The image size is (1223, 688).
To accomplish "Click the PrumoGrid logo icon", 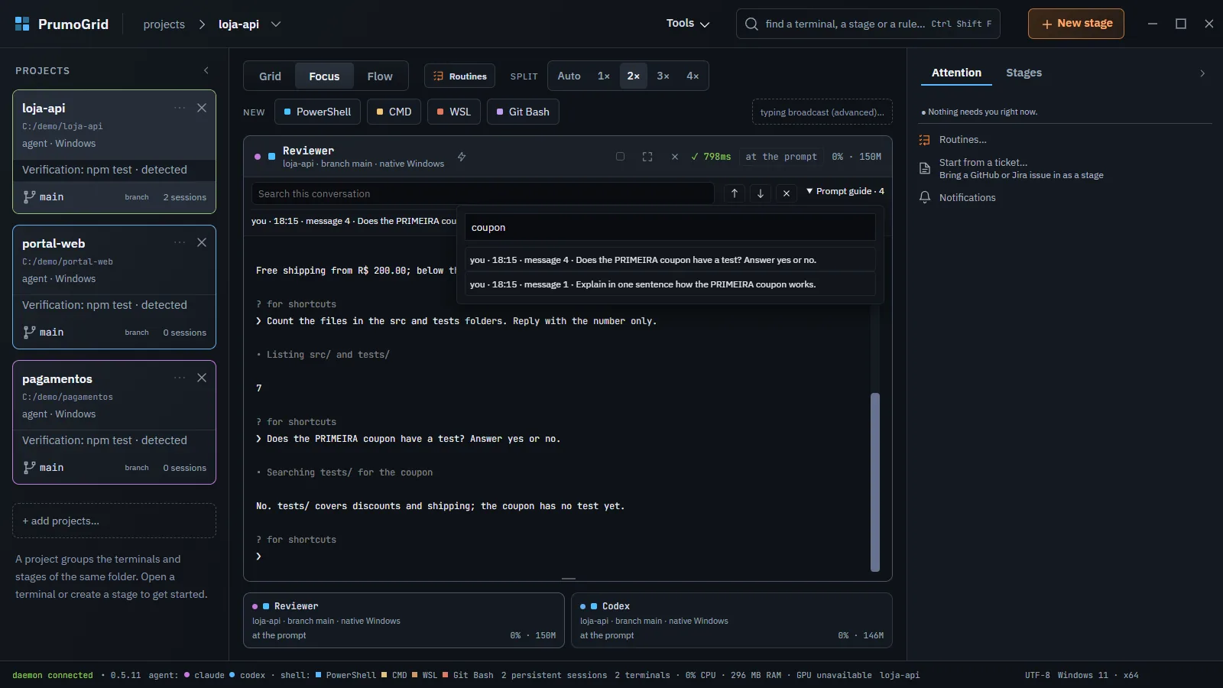I will pos(22,24).
